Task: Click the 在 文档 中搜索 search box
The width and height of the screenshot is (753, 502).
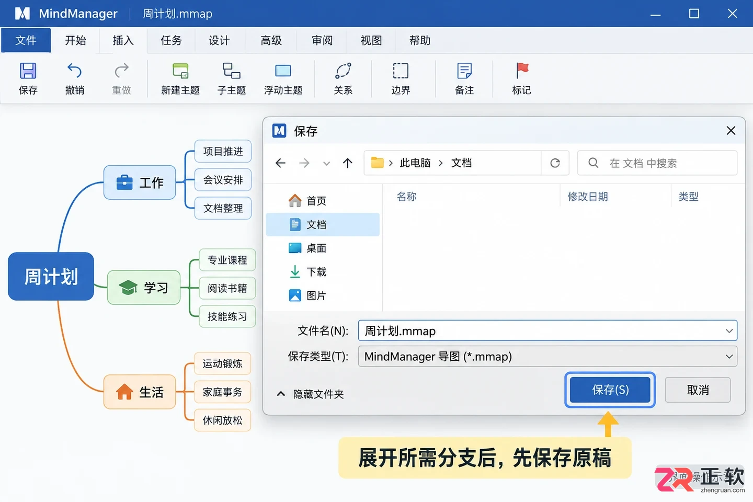Action: (x=657, y=163)
